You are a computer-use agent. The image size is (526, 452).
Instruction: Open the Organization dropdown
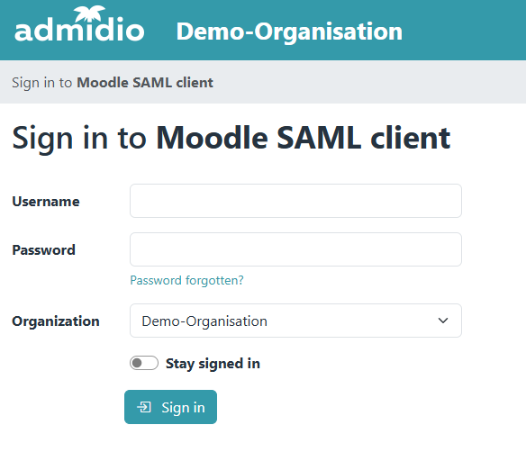point(295,321)
